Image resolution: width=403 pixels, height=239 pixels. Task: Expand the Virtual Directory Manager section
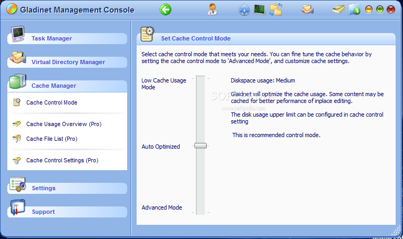(x=68, y=62)
